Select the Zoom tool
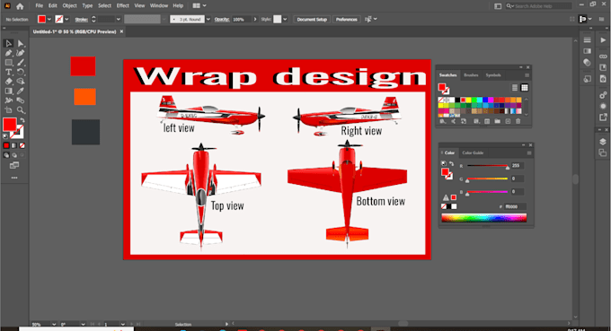The image size is (611, 331). click(21, 110)
